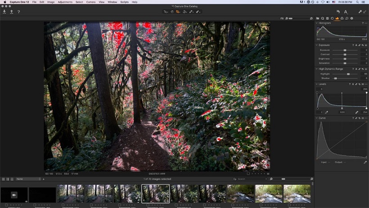This screenshot has height=208, width=369.
Task: Click the Wi-Fi icon in menu bar
Action: (x=323, y=2)
